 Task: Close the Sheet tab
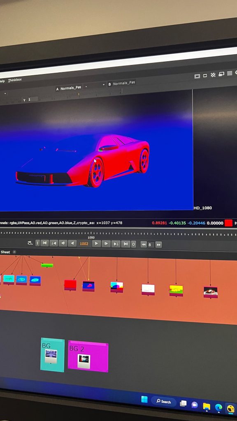14,252
